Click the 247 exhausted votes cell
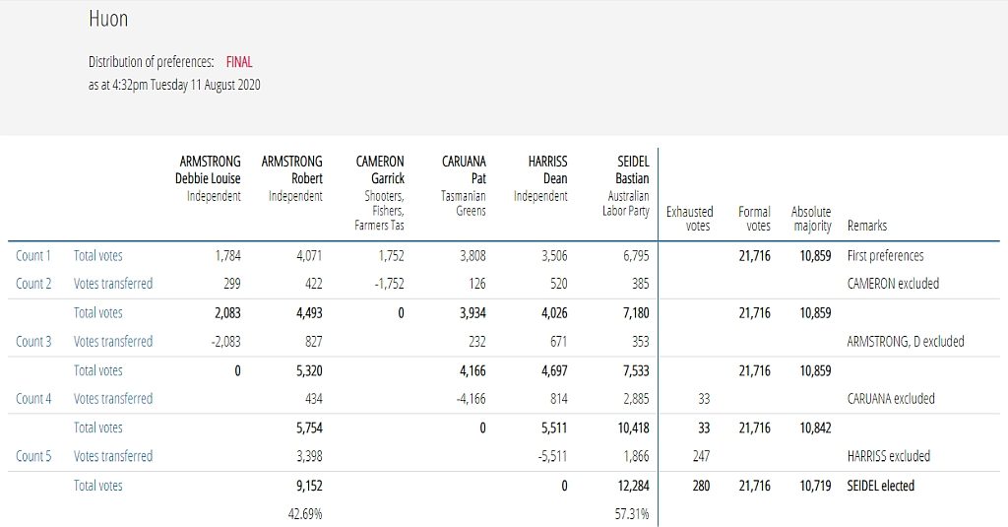The width and height of the screenshot is (1008, 527). (701, 456)
